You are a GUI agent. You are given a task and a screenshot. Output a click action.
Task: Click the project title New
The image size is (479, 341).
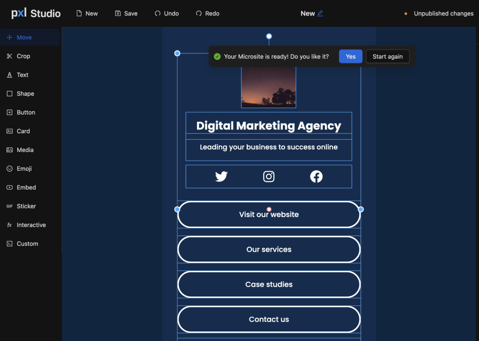coord(308,13)
